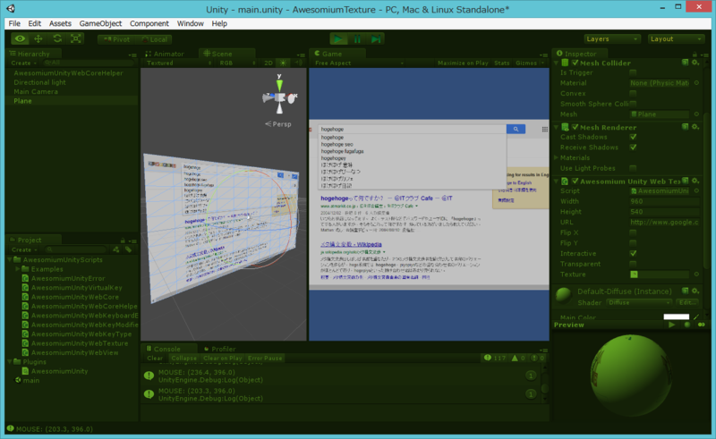Open Free Aspect dropdown
The image size is (716, 439).
point(360,63)
